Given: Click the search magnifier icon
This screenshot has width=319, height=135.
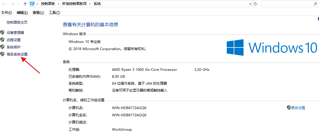Looking at the screenshot, I should pyautogui.click(x=315, y=4).
